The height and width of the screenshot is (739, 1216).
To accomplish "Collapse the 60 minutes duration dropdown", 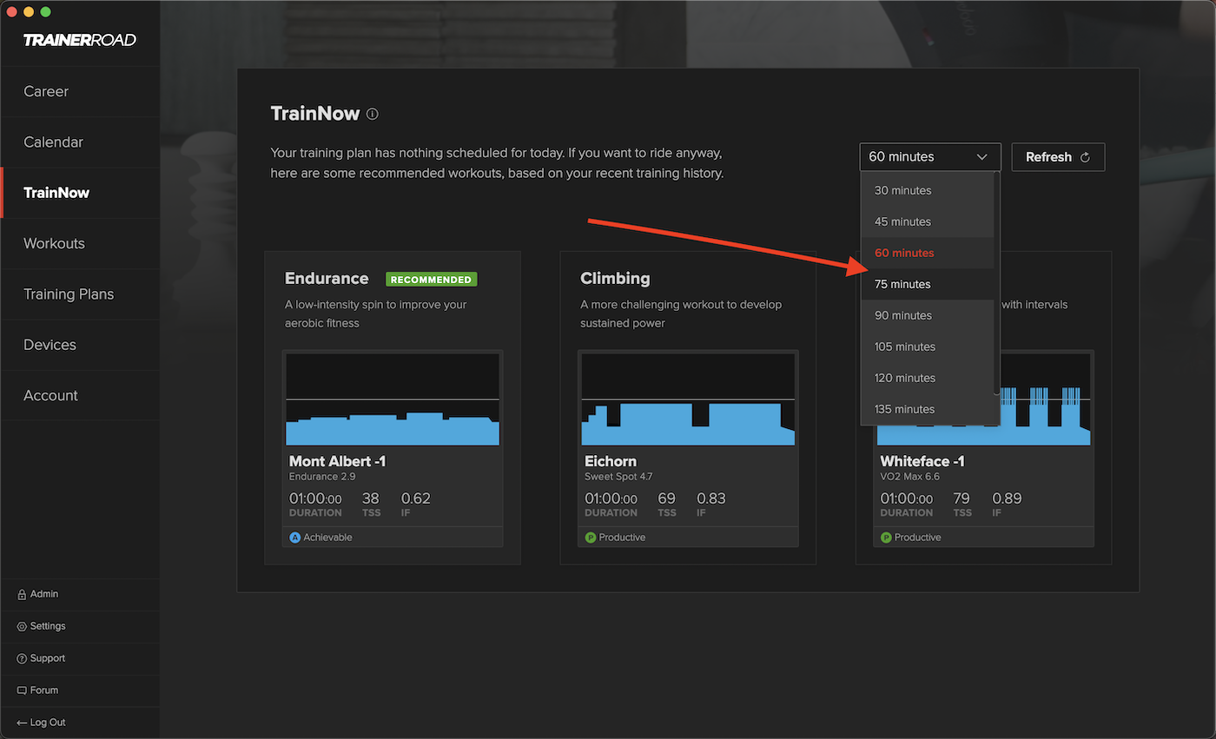I will 930,157.
